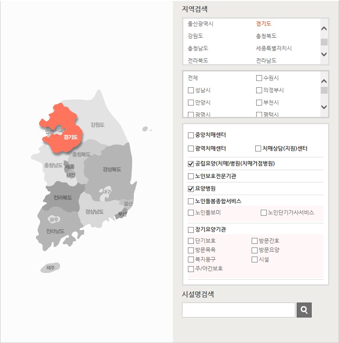Viewport: 339px width, 343px height.
Task: Check the 안양시 checkbox
Action: [x=191, y=102]
